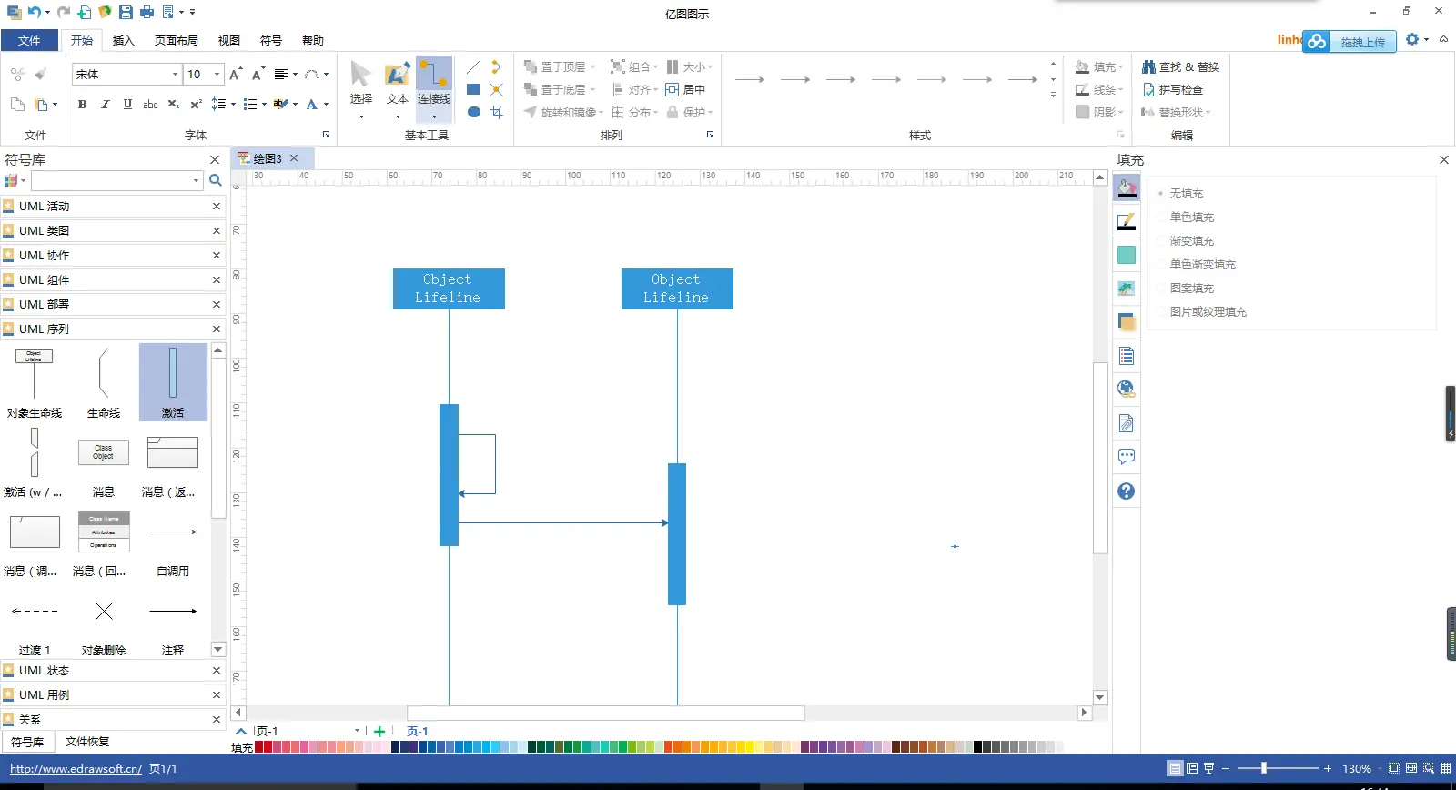Expand the 置于顶层 dropdown

[x=592, y=67]
